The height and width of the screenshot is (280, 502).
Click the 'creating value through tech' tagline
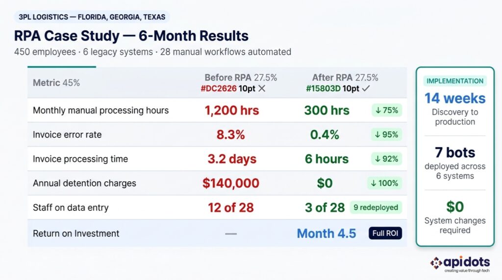pos(467,271)
